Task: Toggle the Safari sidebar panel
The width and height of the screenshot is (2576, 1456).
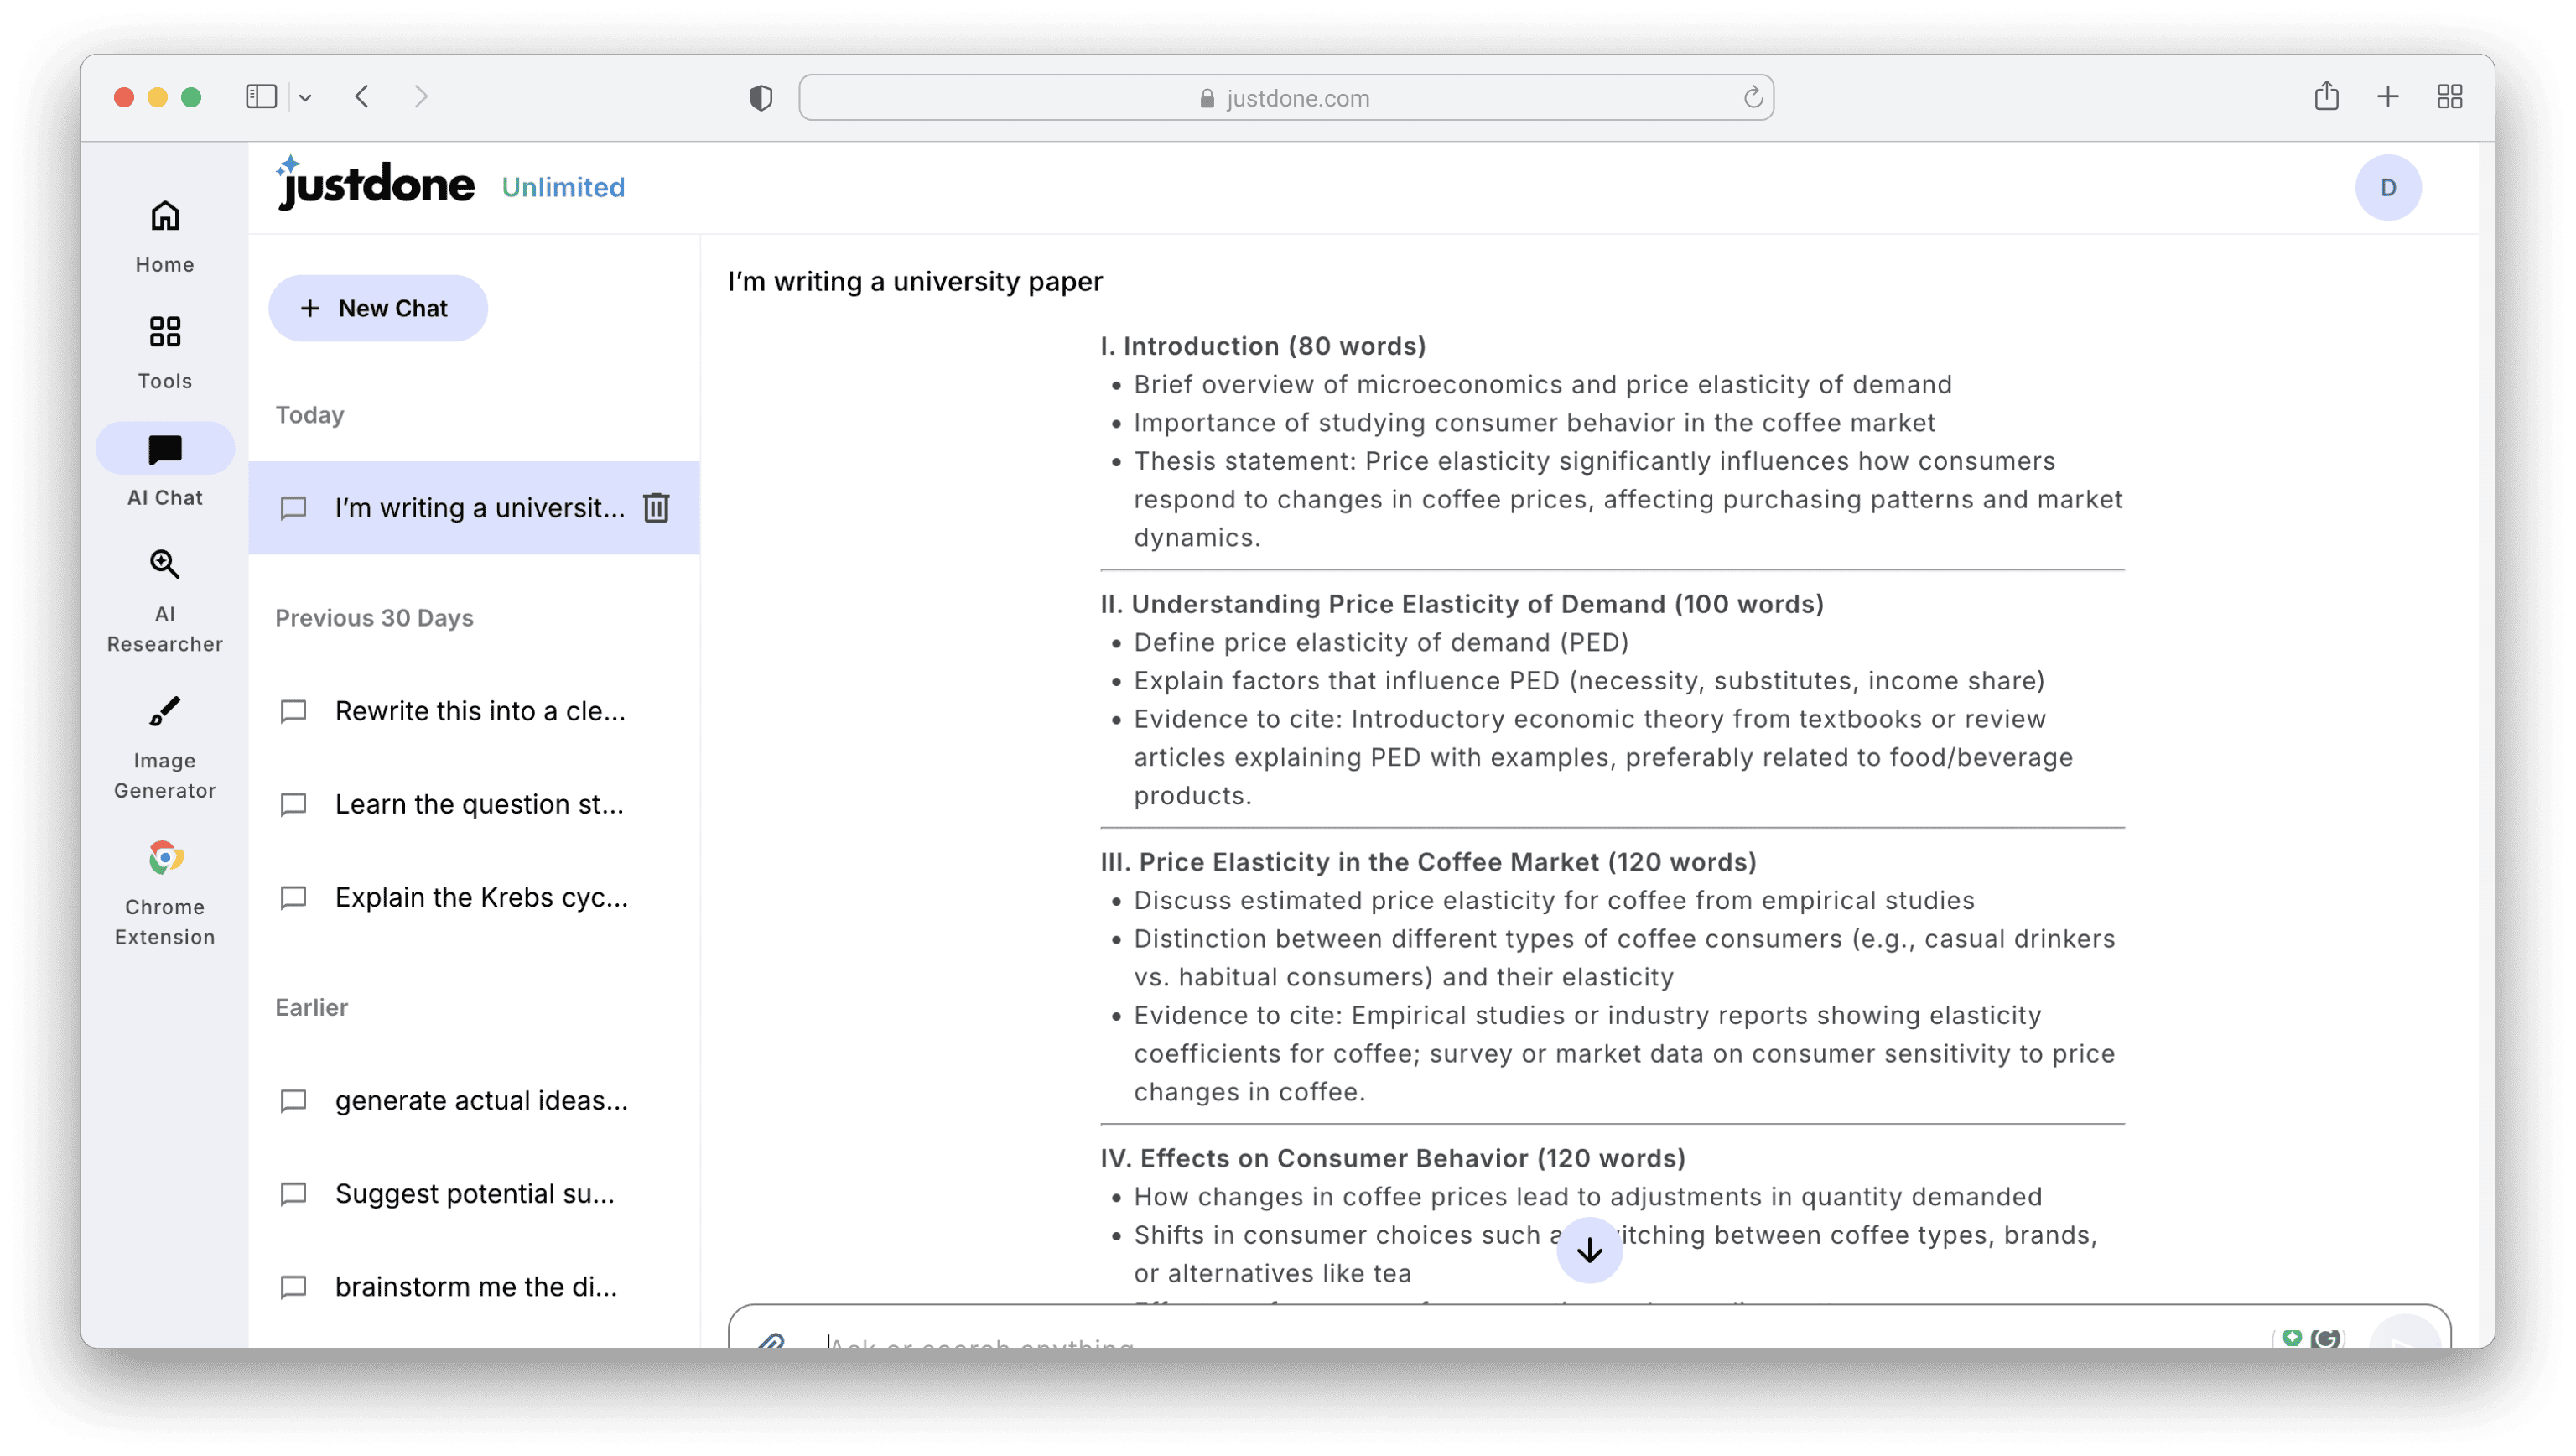Action: coord(261,97)
